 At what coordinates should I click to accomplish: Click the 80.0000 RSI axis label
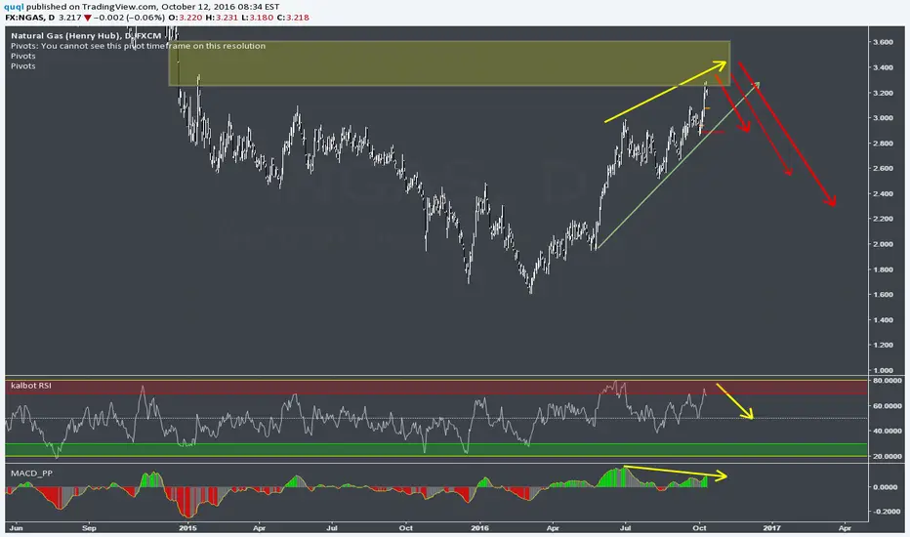[887, 381]
